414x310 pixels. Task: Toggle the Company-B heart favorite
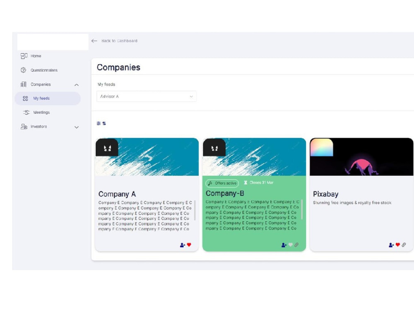pos(291,245)
